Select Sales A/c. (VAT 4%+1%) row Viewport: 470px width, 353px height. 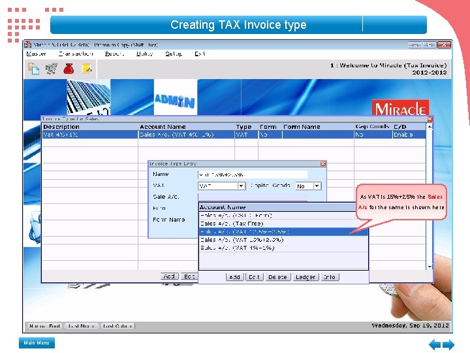pyautogui.click(x=283, y=248)
